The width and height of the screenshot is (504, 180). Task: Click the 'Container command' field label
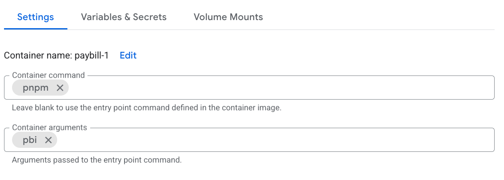tap(48, 75)
